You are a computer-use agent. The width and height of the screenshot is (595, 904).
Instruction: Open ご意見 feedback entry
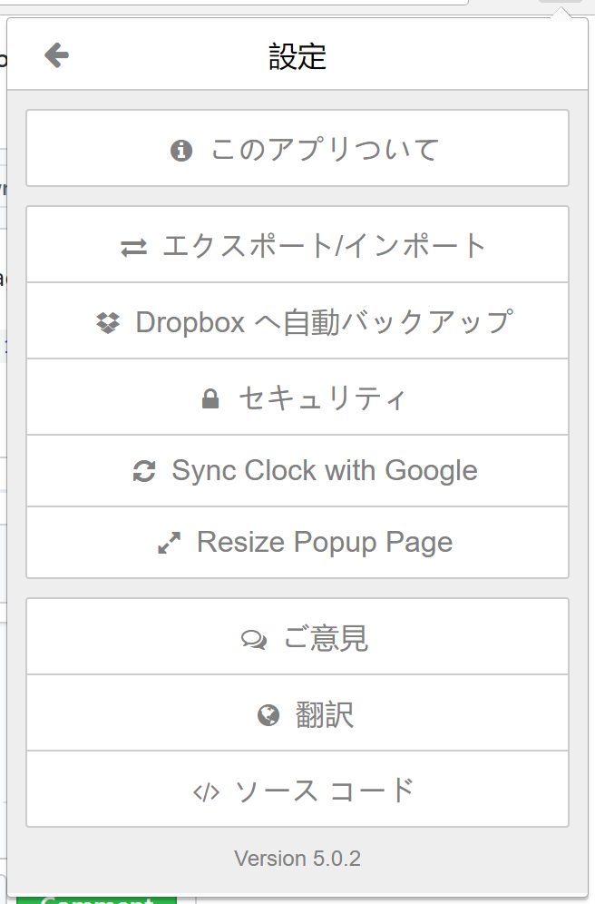326,638
